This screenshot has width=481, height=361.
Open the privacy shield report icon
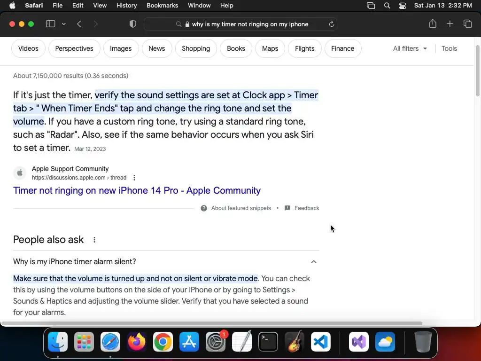[x=132, y=24]
